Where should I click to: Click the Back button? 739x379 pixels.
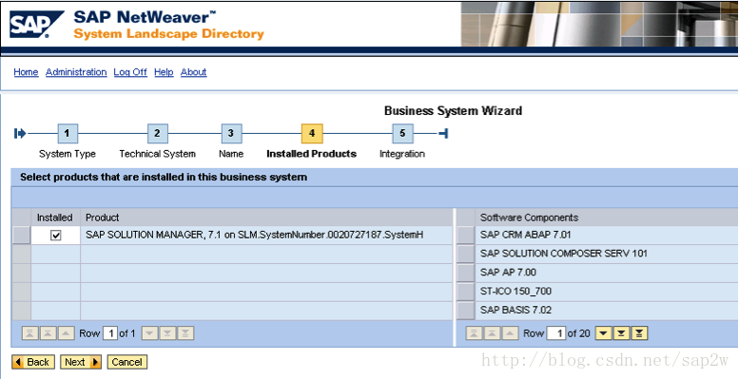(33, 362)
